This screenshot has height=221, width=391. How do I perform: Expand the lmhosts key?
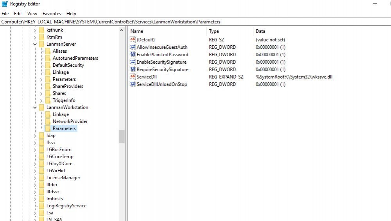click(x=35, y=199)
